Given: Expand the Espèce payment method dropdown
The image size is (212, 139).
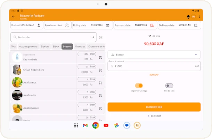Looking at the screenshot, I should [x=154, y=55].
